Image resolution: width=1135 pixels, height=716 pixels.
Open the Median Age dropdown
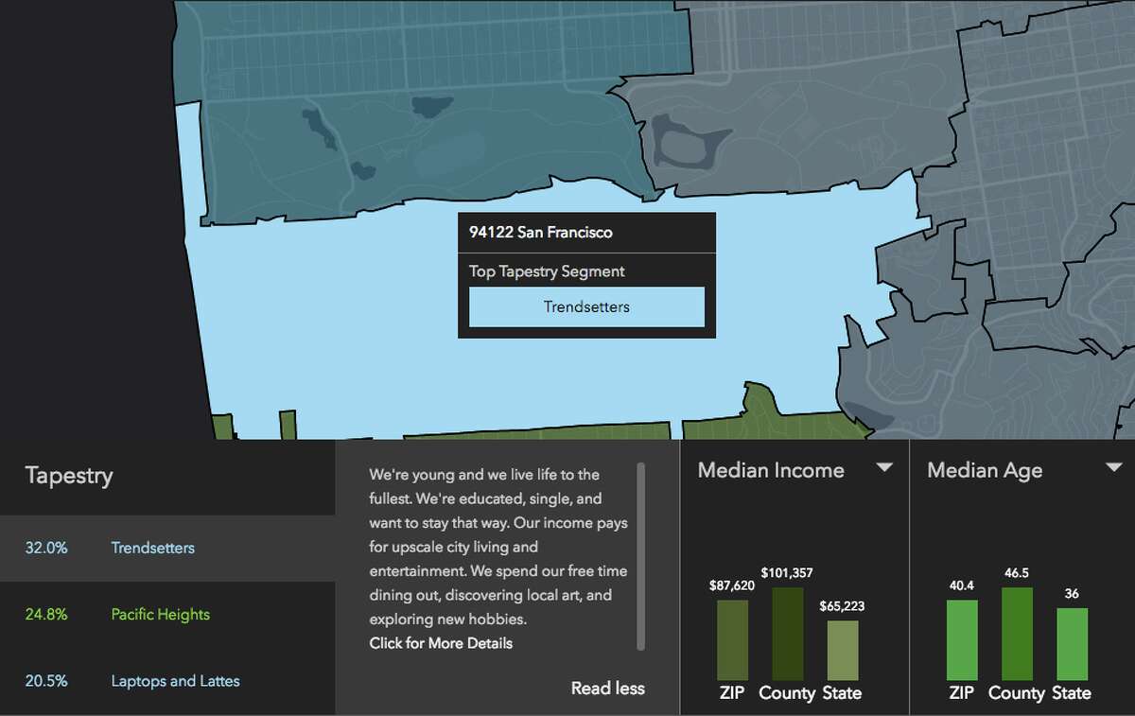click(x=1114, y=466)
